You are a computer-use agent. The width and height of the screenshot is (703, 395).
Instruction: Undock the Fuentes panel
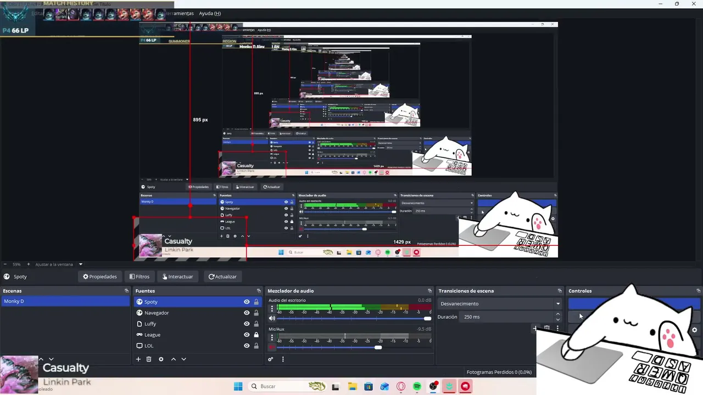point(259,291)
